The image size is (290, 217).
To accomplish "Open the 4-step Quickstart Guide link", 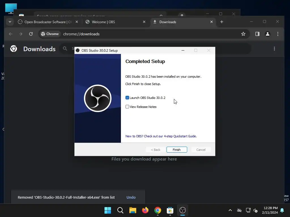I will (161, 136).
